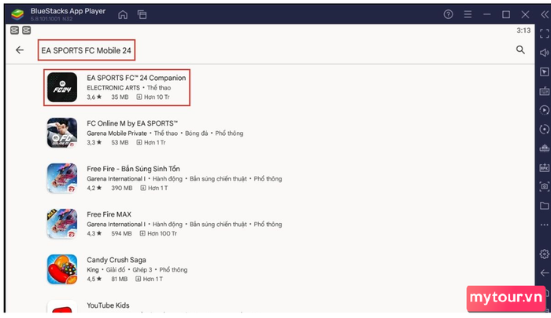Screen dimensions: 551x318
Task: Open BlueStacks settings gear icon
Action: point(545,254)
